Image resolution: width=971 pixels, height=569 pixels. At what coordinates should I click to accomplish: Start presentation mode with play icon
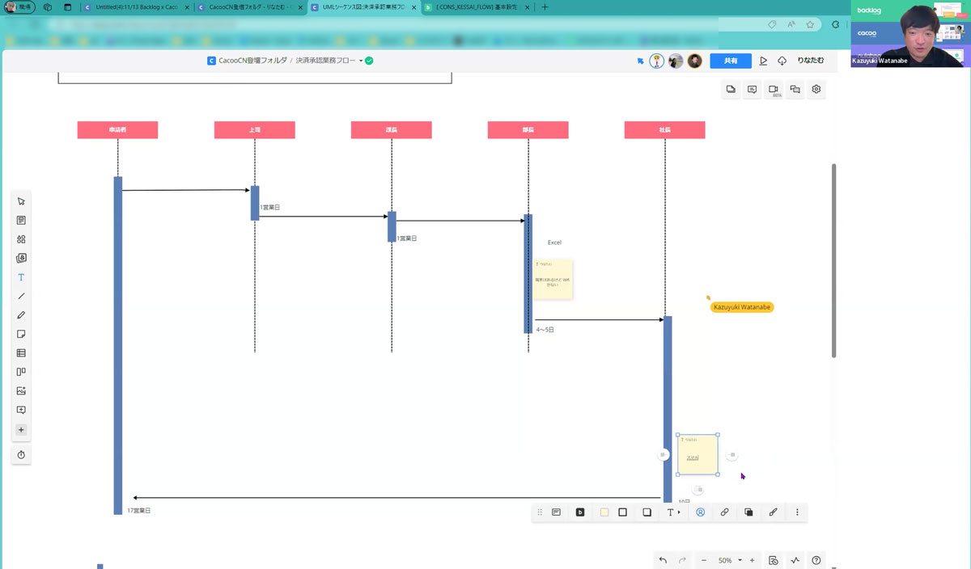tap(763, 61)
